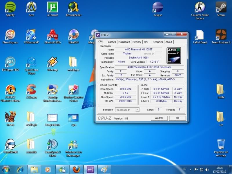
Task: Click the code name value Thuban
Action: point(127,54)
